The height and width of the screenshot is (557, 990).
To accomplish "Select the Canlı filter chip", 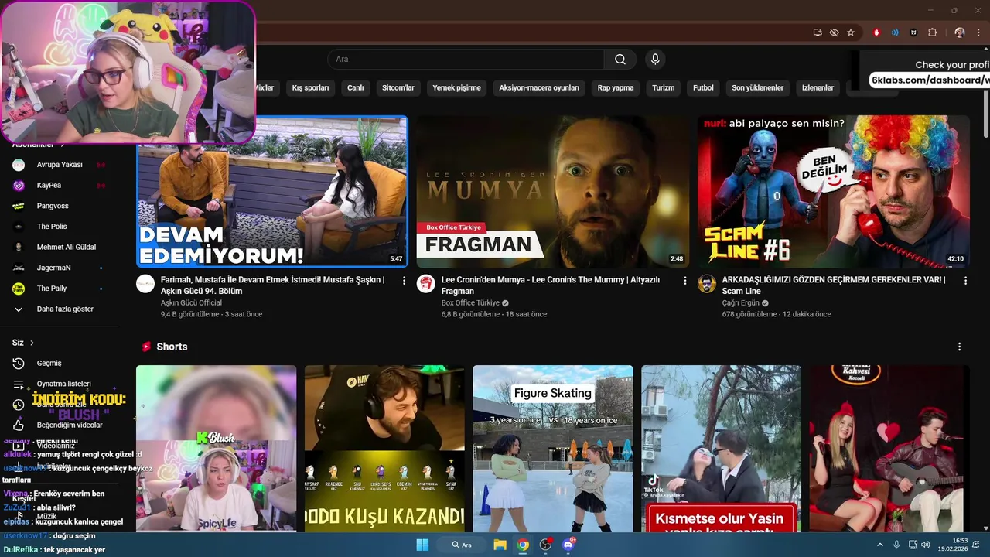I will point(356,88).
